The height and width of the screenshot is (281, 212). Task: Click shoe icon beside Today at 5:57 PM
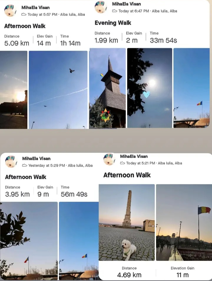[24, 14]
